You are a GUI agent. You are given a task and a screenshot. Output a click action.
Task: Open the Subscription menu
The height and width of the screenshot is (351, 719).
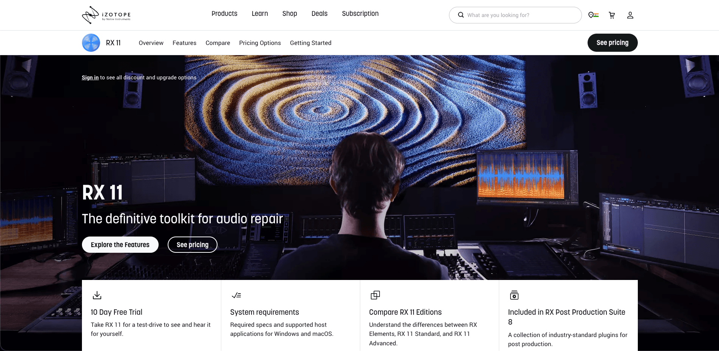pos(360,14)
